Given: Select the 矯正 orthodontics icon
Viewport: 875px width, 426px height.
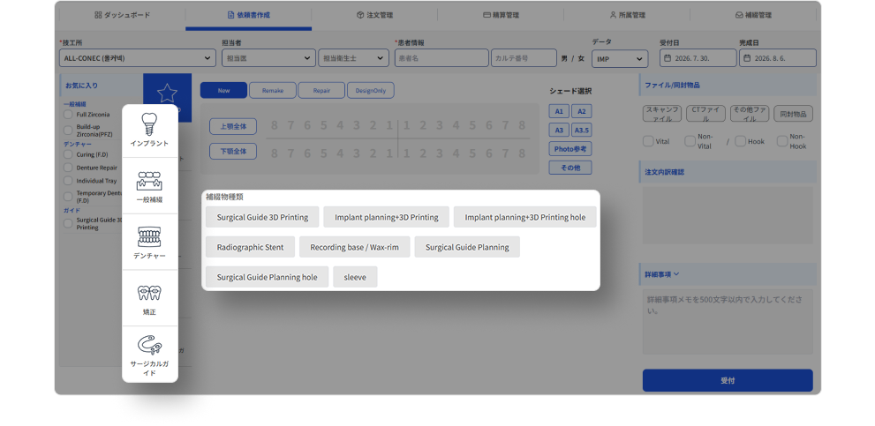Looking at the screenshot, I should 149,294.
